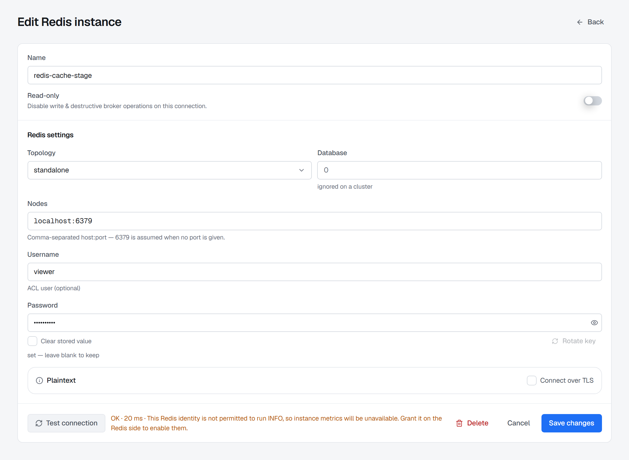Click the Password input field
The width and height of the screenshot is (629, 460).
tap(314, 323)
